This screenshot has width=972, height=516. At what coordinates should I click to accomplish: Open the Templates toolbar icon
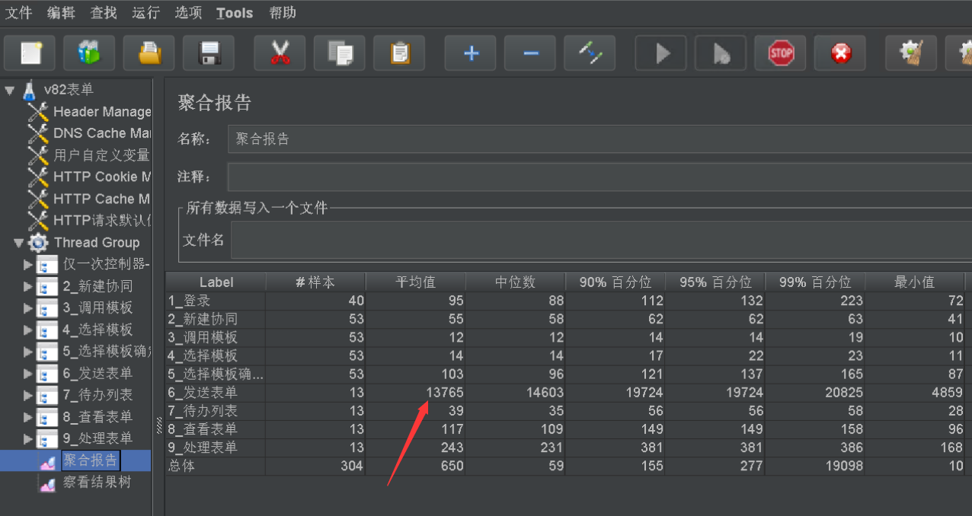tap(89, 53)
